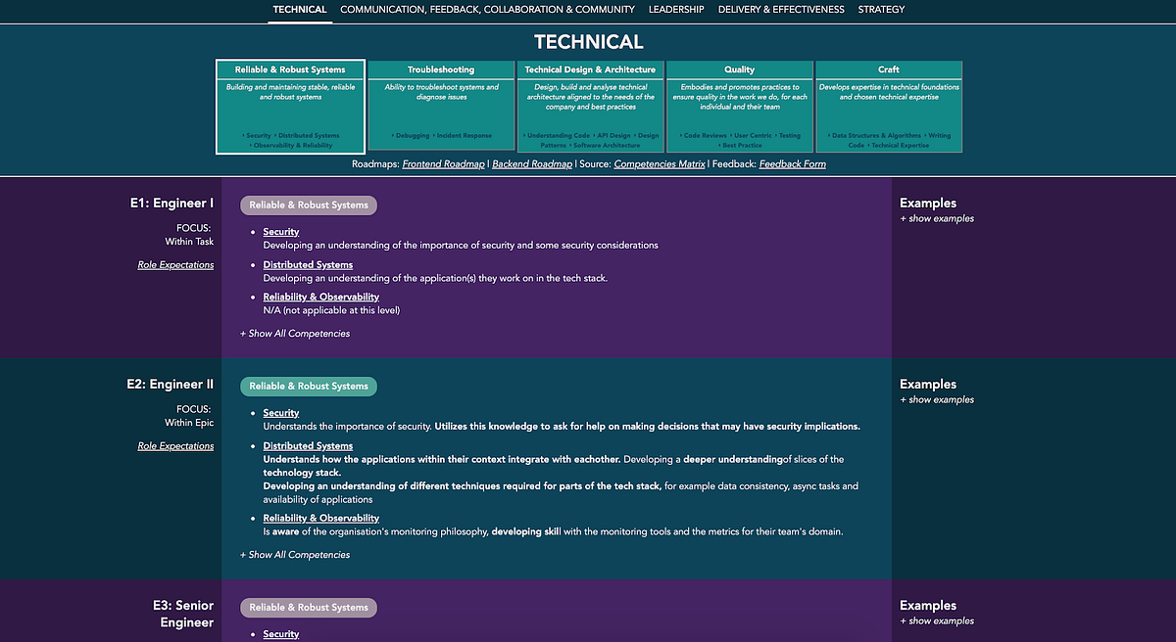This screenshot has height=642, width=1176.
Task: Expand Show All Competencies for Engineer II
Action: click(295, 554)
